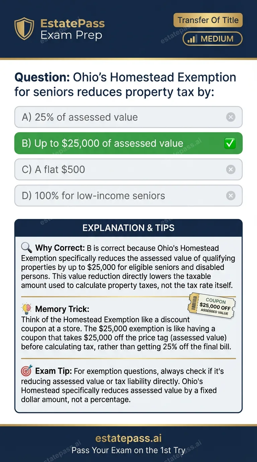Click the magnifying glass beside Why Correct
The image size is (257, 462).
point(27,247)
